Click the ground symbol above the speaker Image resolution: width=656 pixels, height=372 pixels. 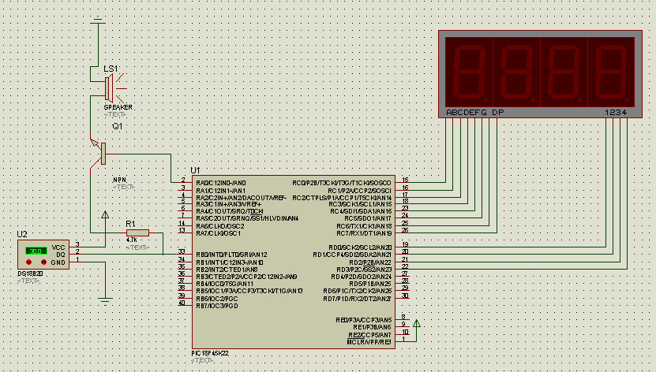98,20
